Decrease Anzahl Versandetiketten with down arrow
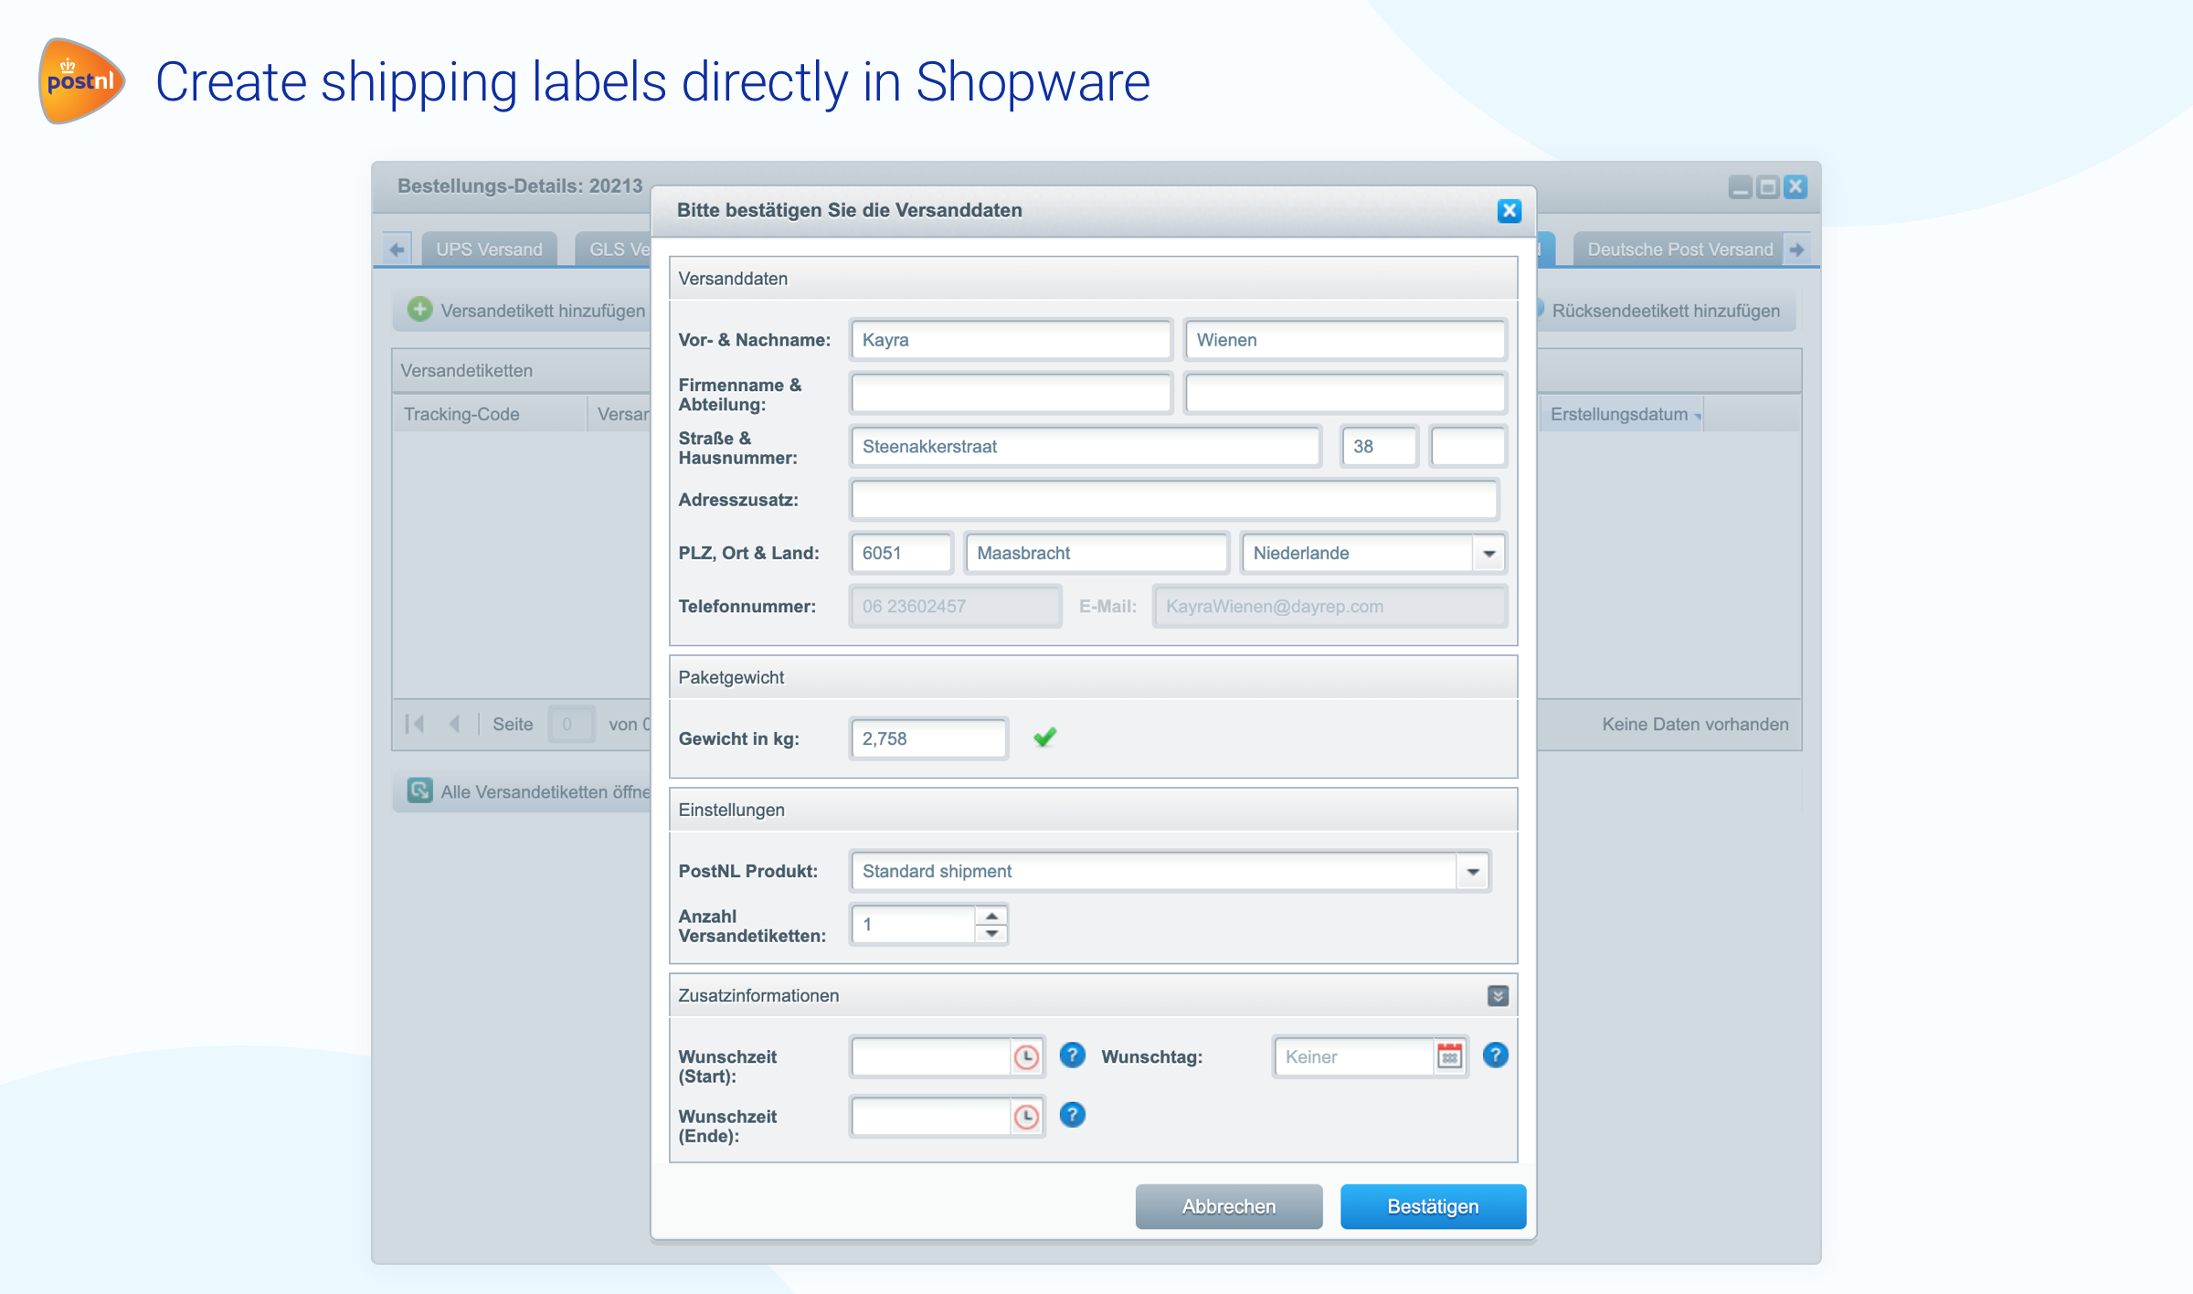The width and height of the screenshot is (2193, 1294). [x=991, y=933]
